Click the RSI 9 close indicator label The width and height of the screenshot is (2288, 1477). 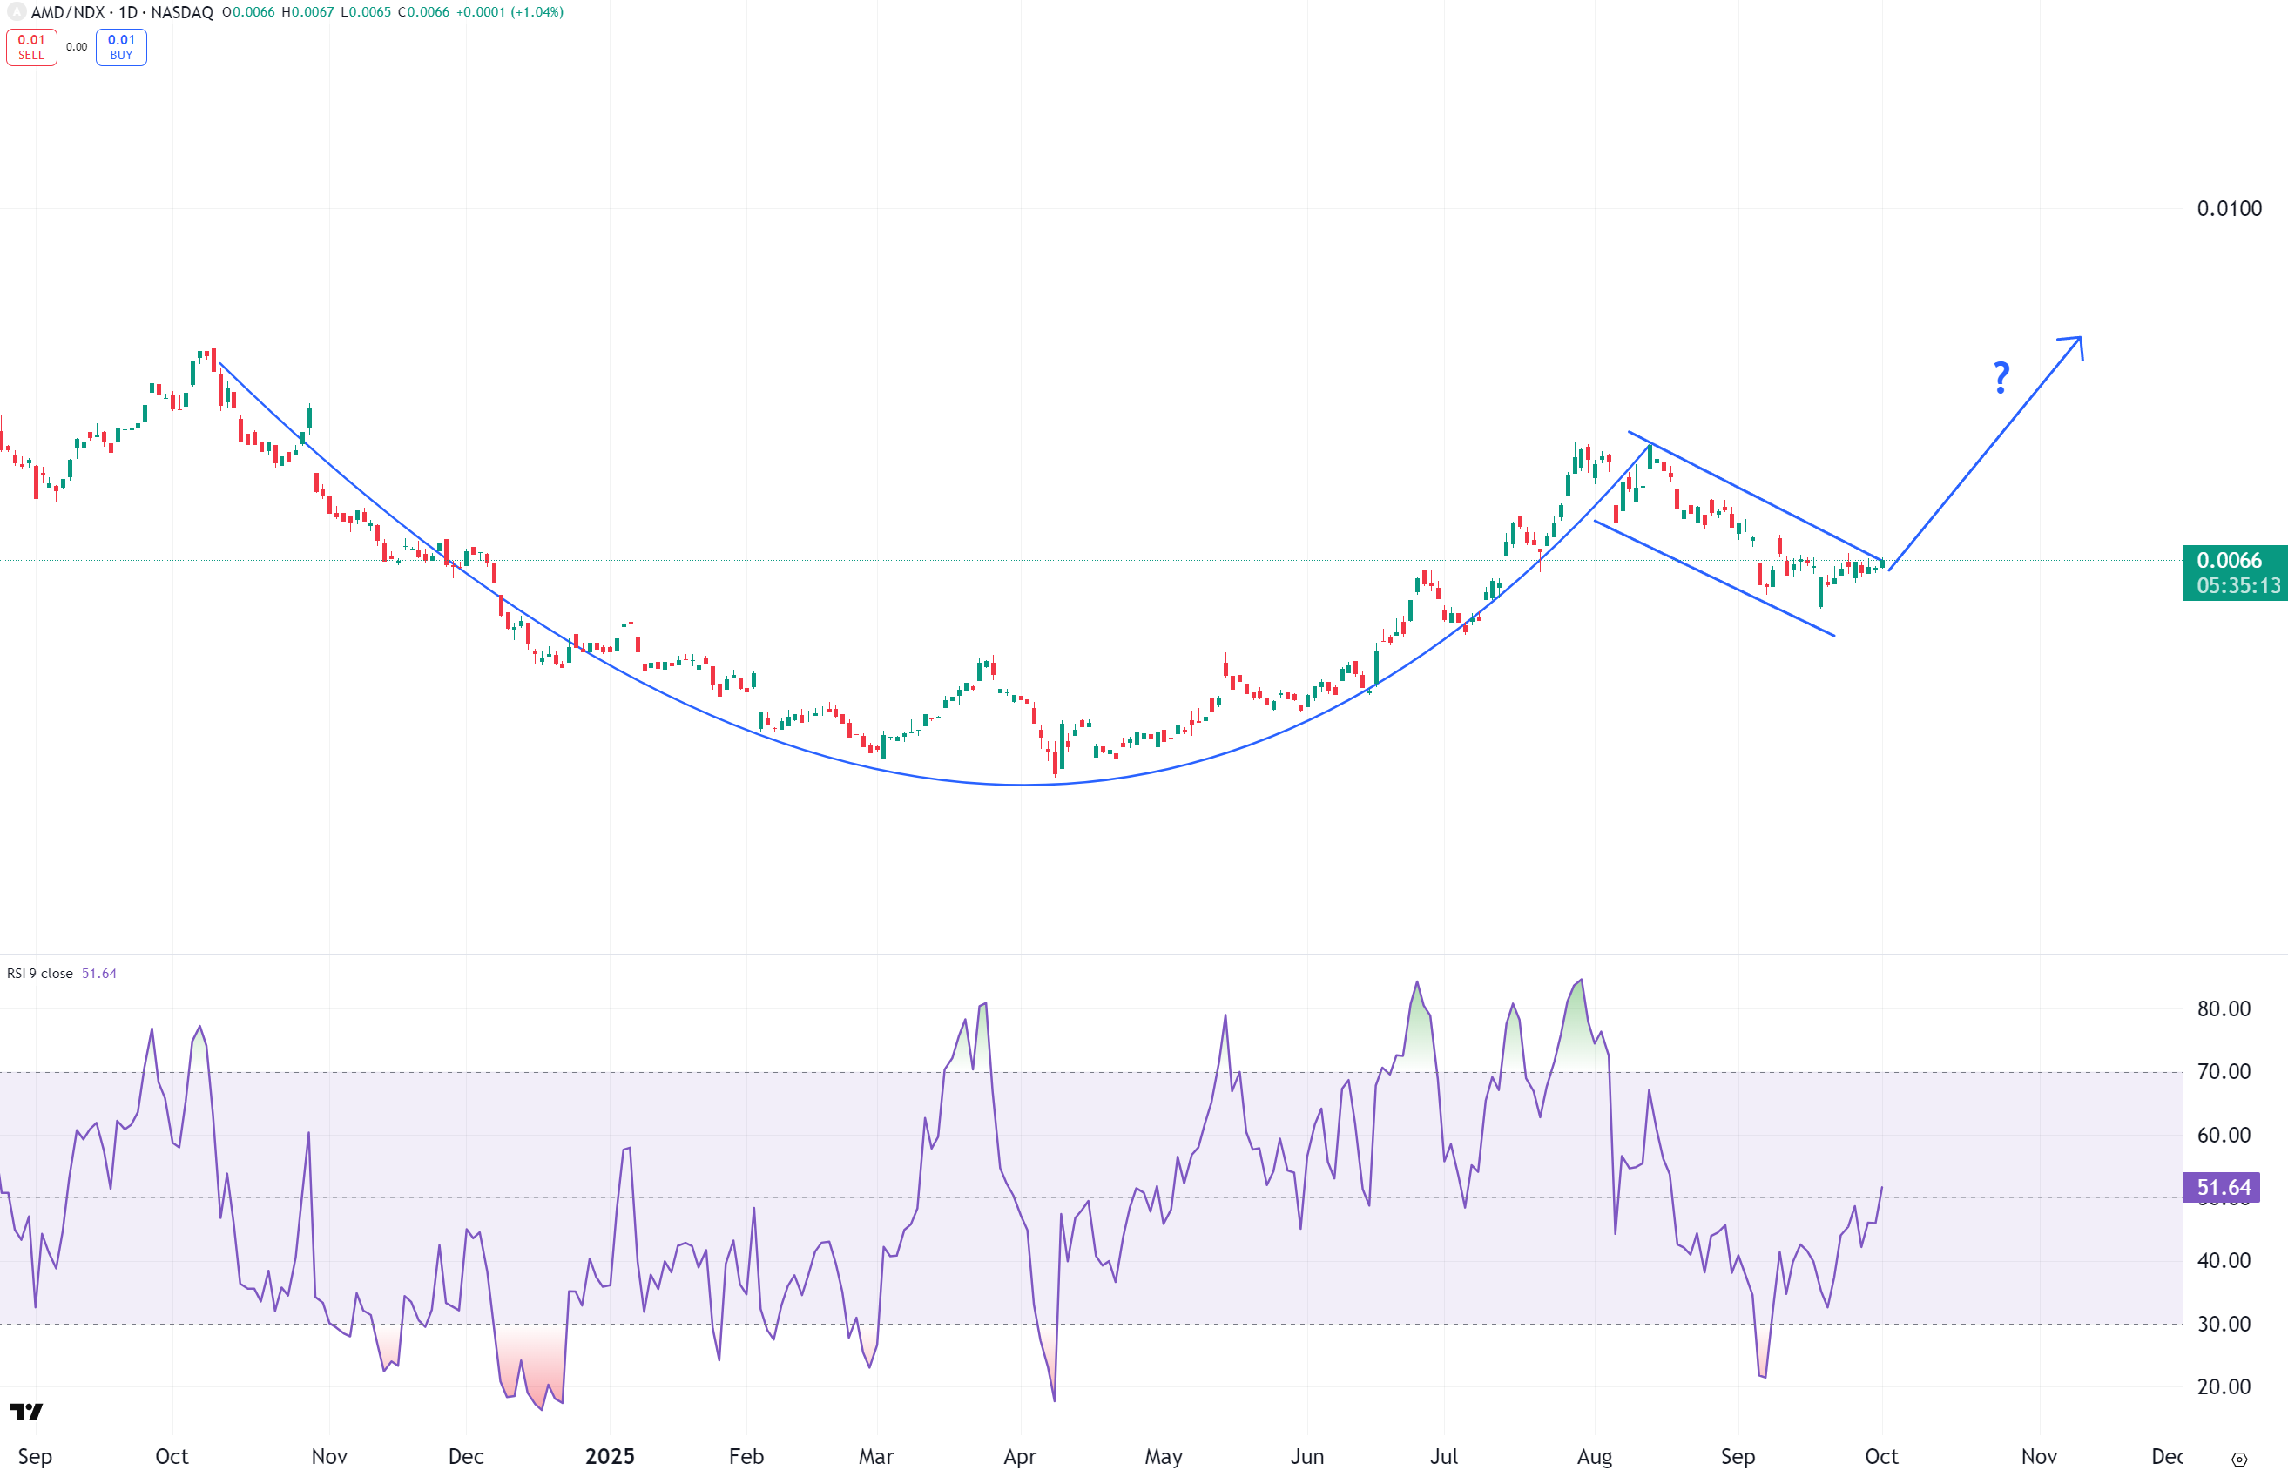click(x=40, y=974)
